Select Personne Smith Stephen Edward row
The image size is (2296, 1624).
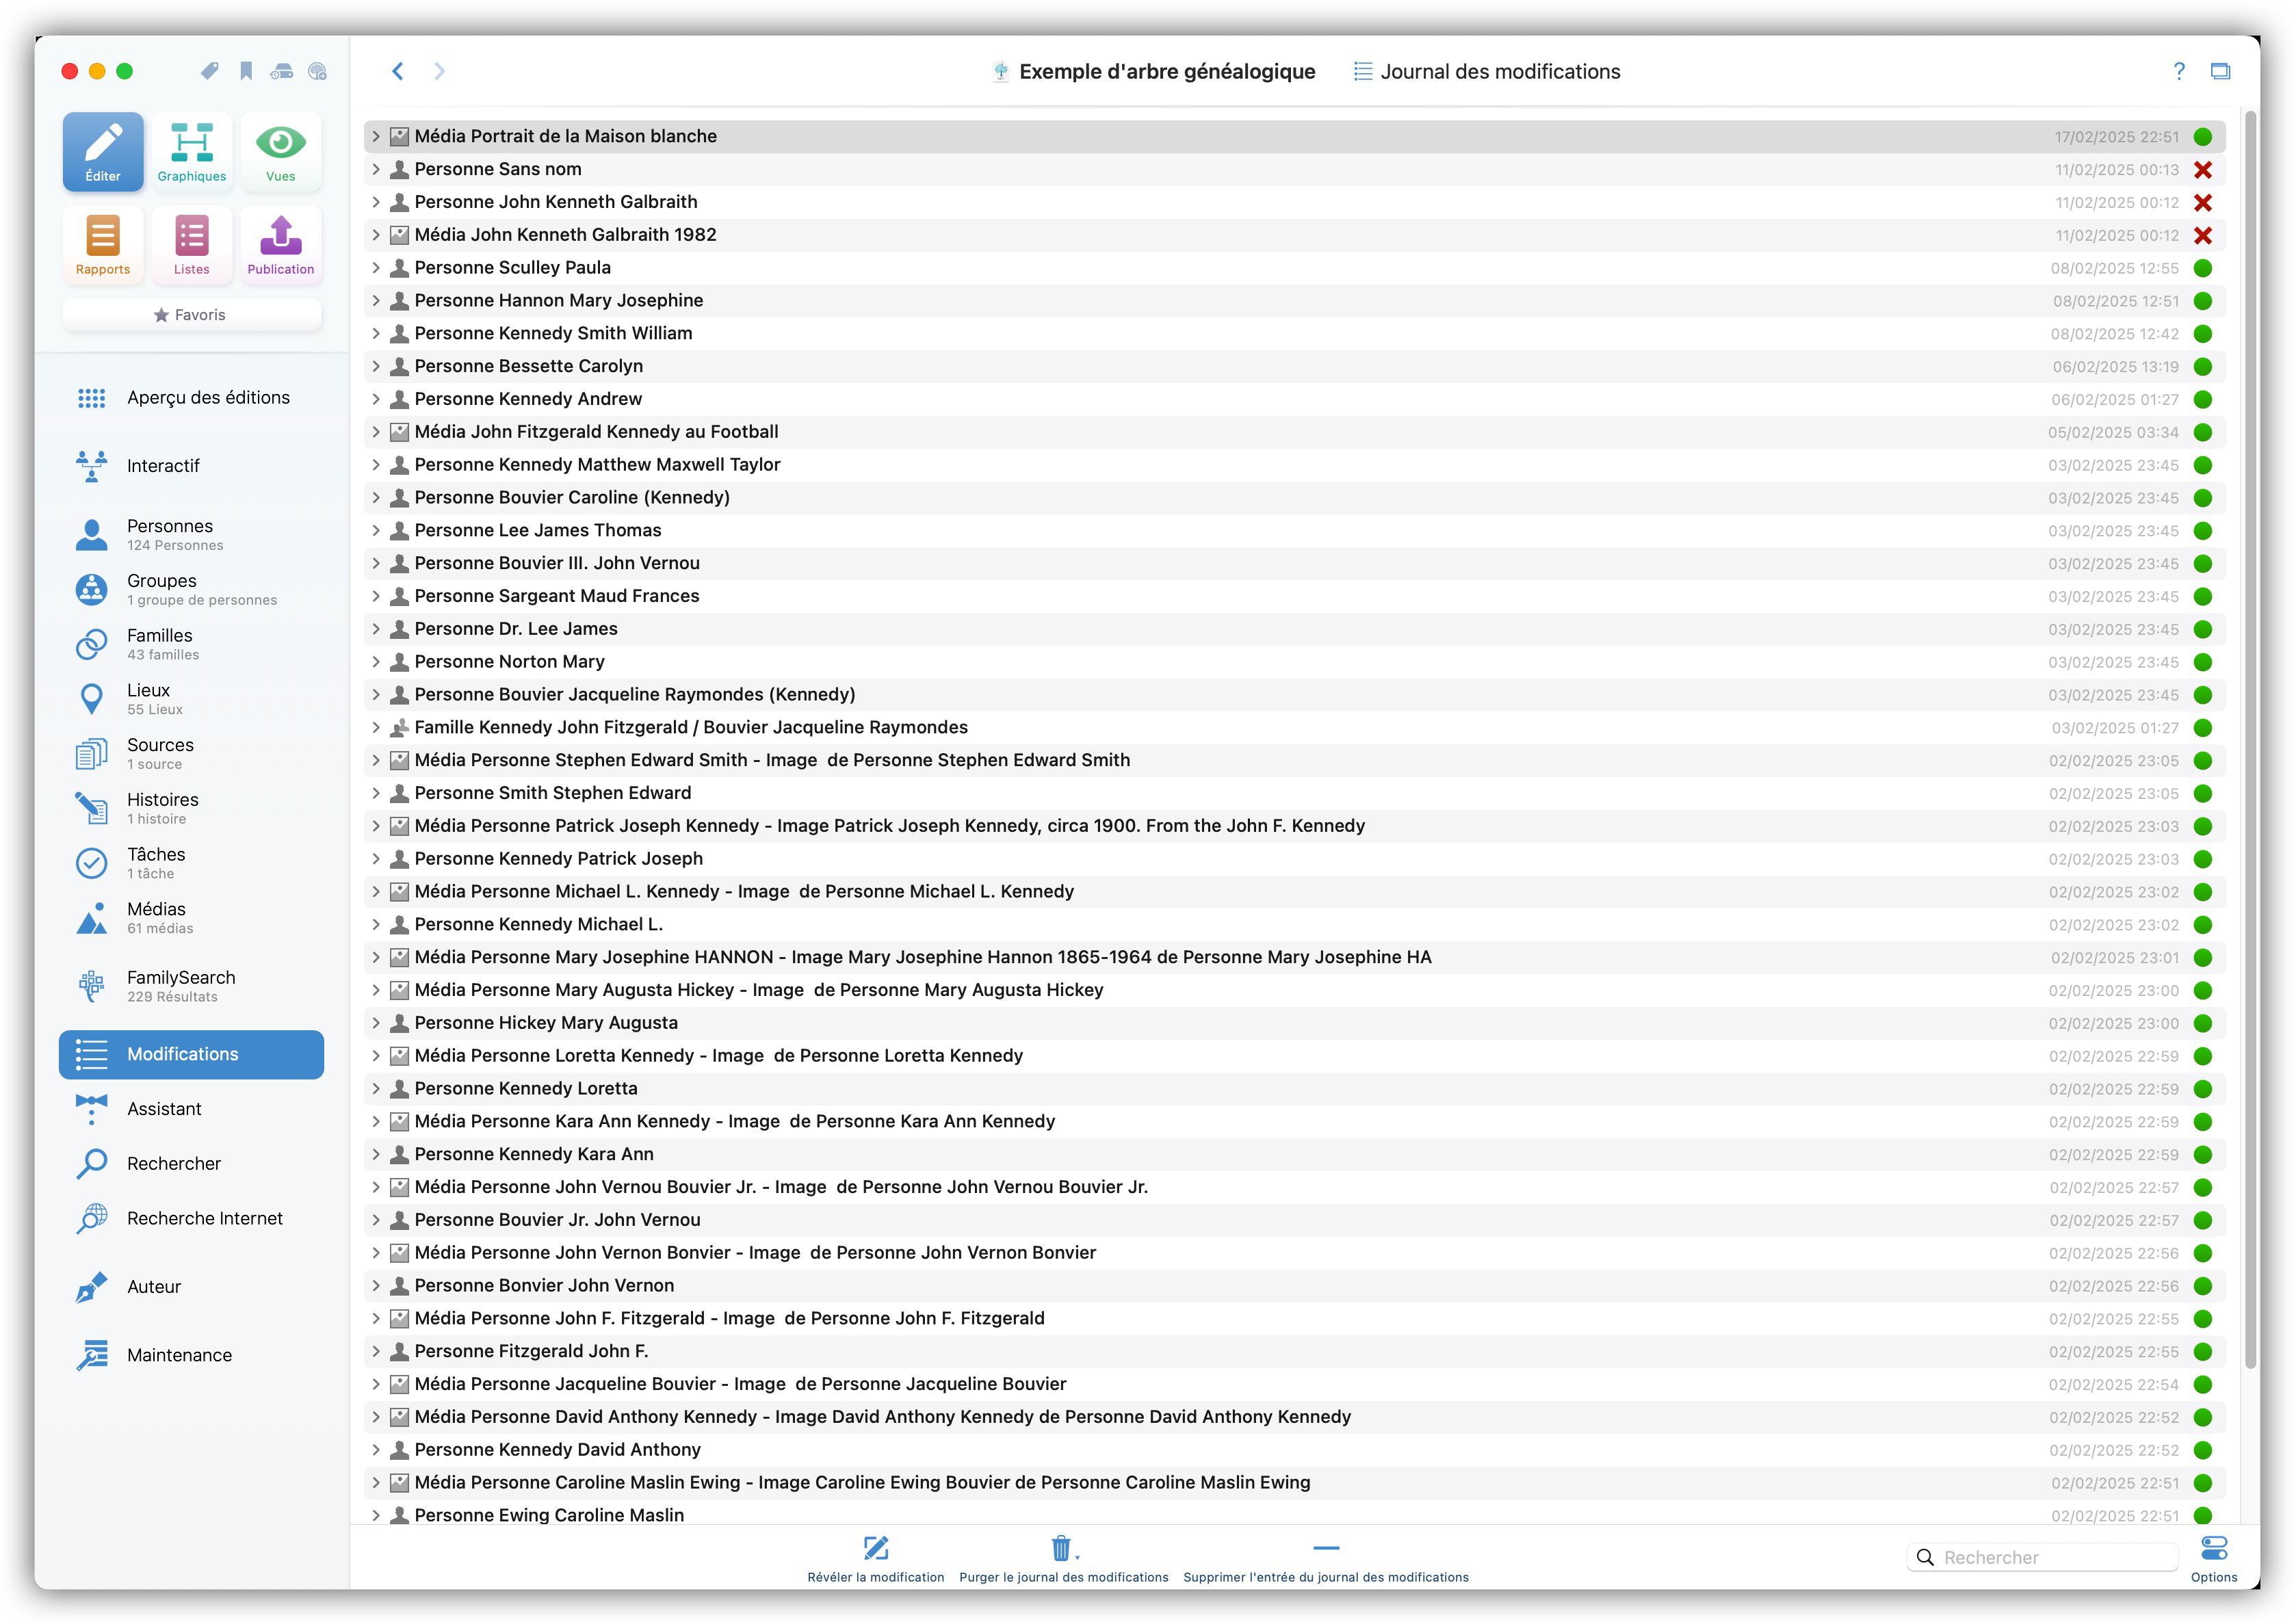[x=1295, y=794]
